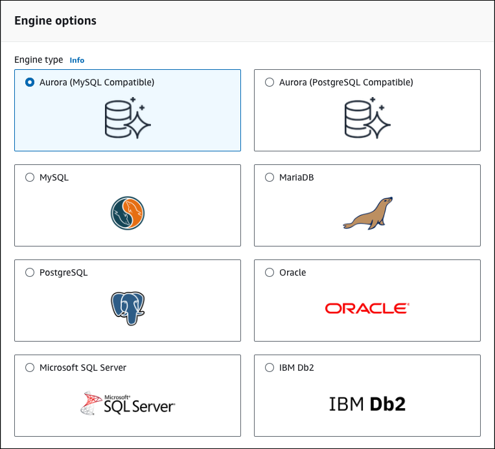The image size is (495, 449).
Task: Open the Info link beside Engine type
Action: pyautogui.click(x=77, y=60)
